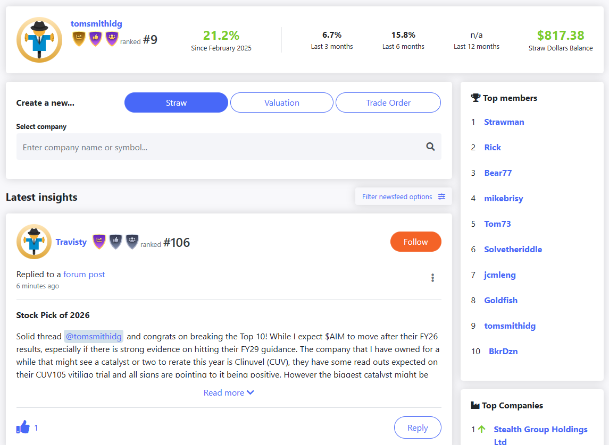Select the Straw option

(176, 103)
